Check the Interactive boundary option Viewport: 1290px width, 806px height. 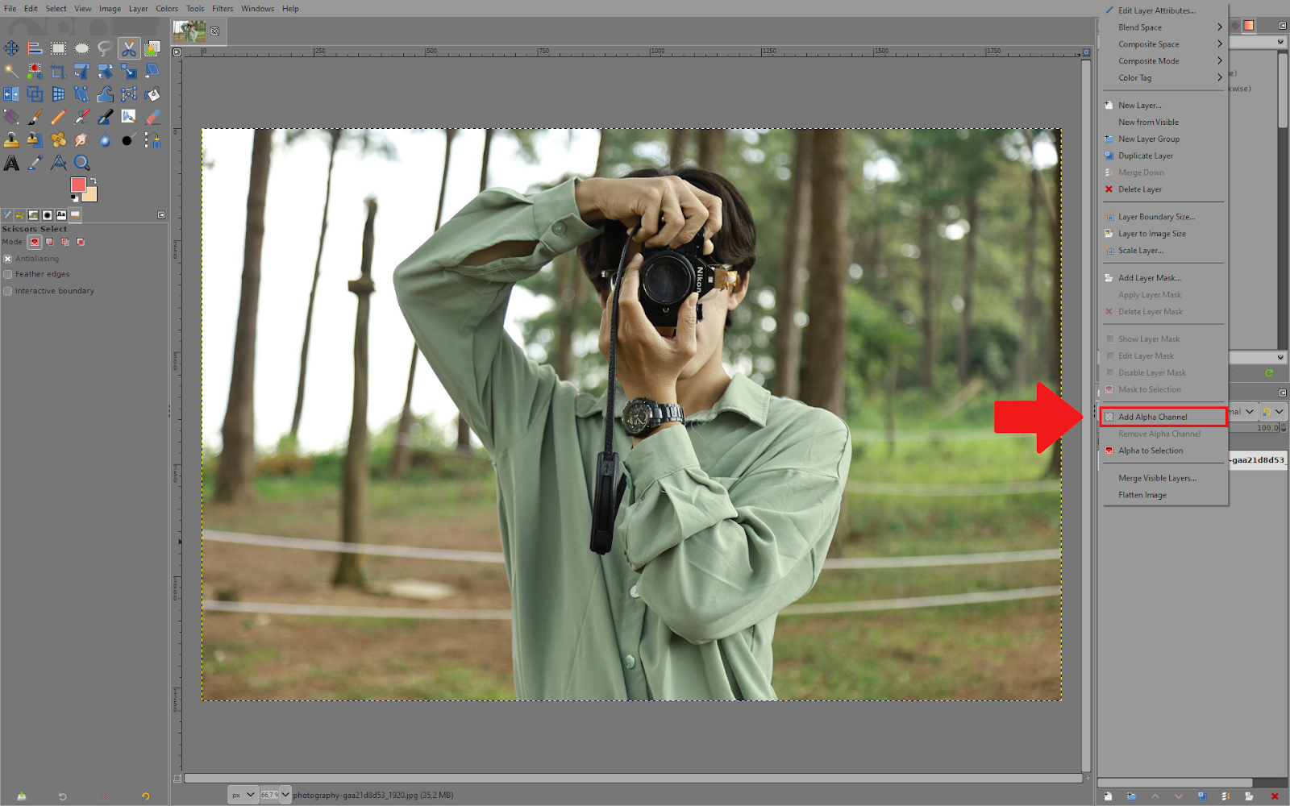7,290
